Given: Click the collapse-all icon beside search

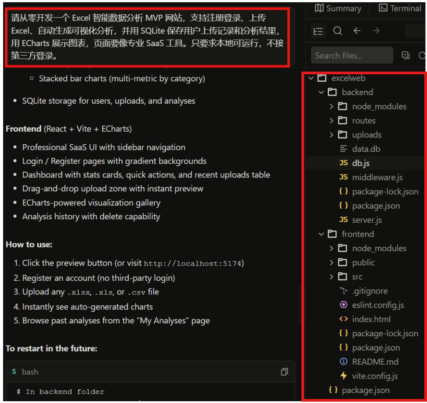Looking at the screenshot, I should tap(406, 56).
